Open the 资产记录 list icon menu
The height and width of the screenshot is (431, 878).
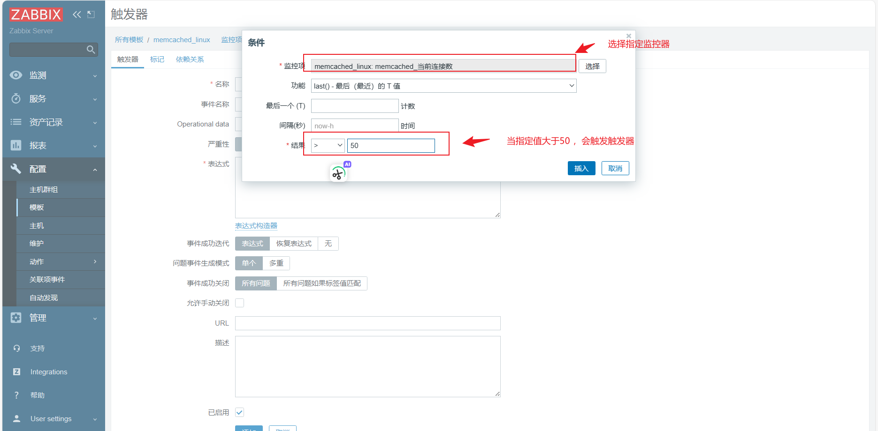click(x=16, y=122)
